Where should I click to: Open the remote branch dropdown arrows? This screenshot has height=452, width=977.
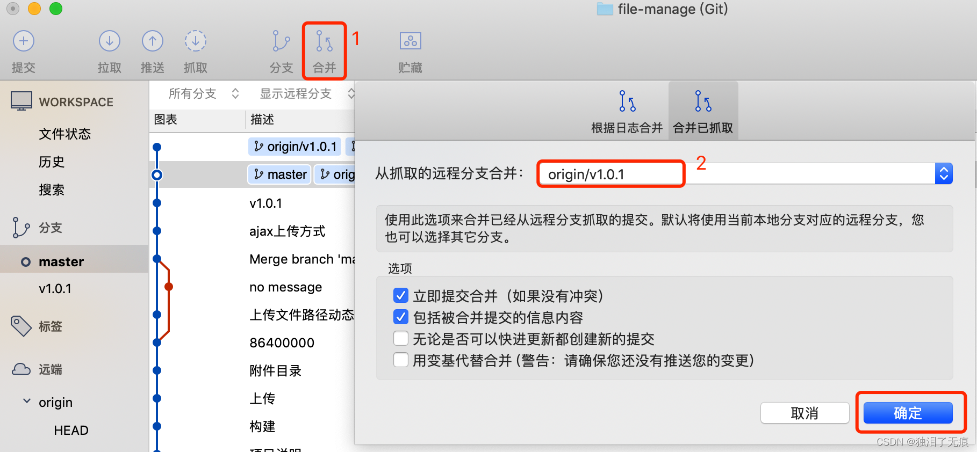click(x=944, y=174)
